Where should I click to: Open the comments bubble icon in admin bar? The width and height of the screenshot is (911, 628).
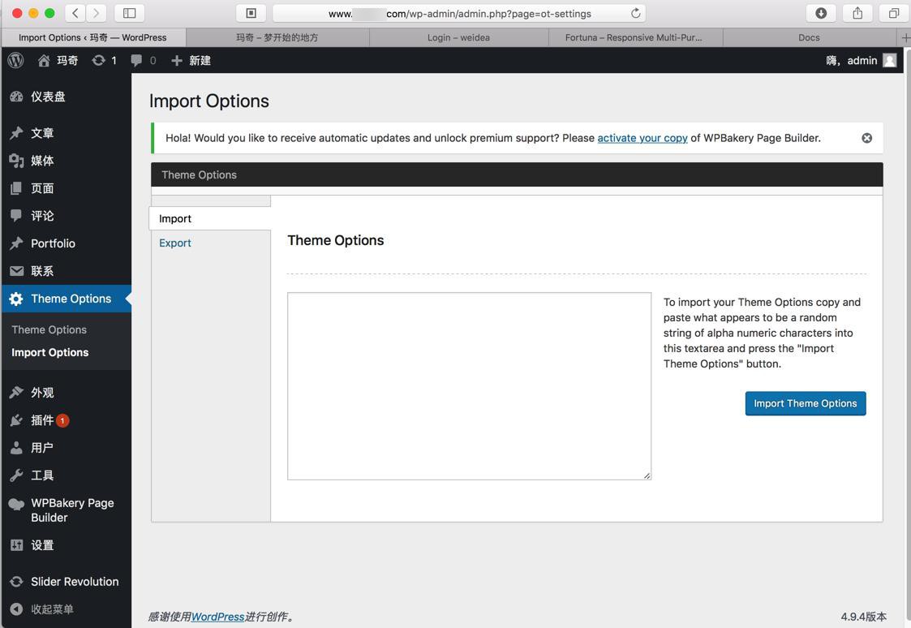(136, 60)
